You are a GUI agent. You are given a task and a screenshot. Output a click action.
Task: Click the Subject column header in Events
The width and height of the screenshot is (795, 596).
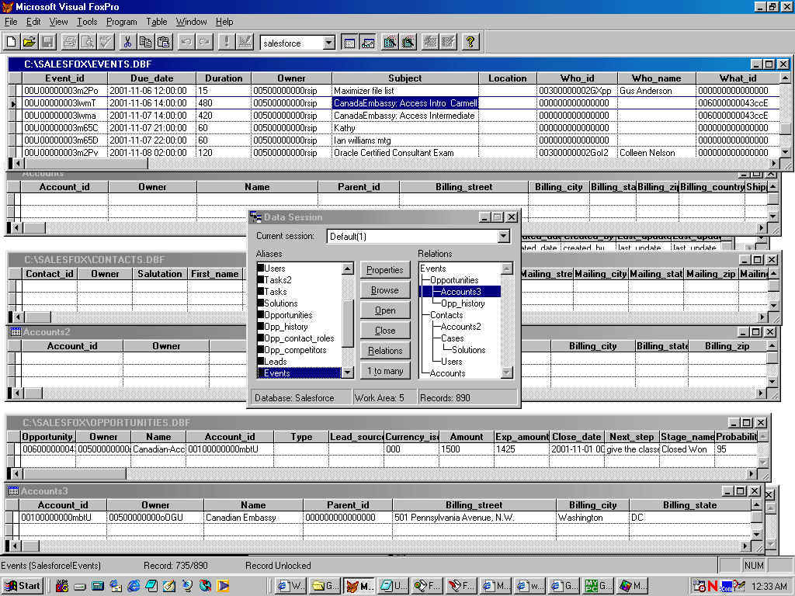click(x=405, y=78)
